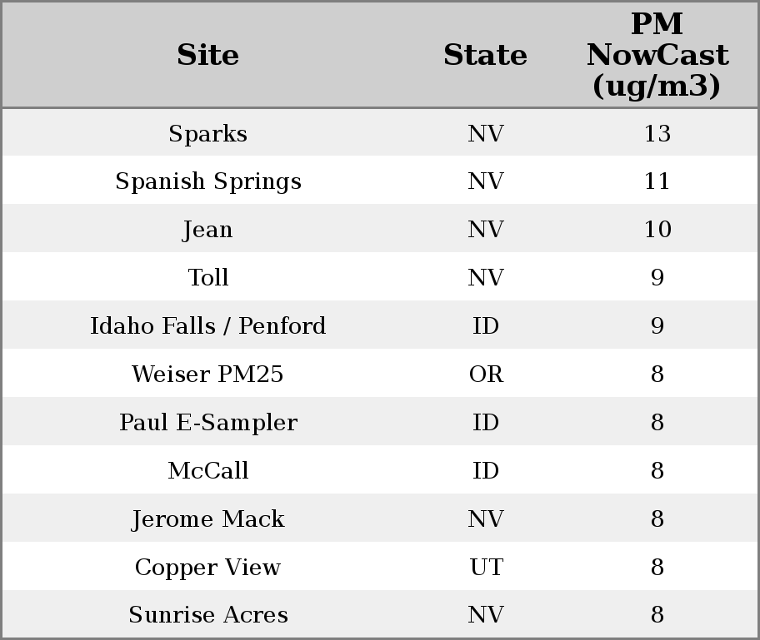Click the PM NowCast value 11
The image size is (760, 640).
tap(657, 181)
